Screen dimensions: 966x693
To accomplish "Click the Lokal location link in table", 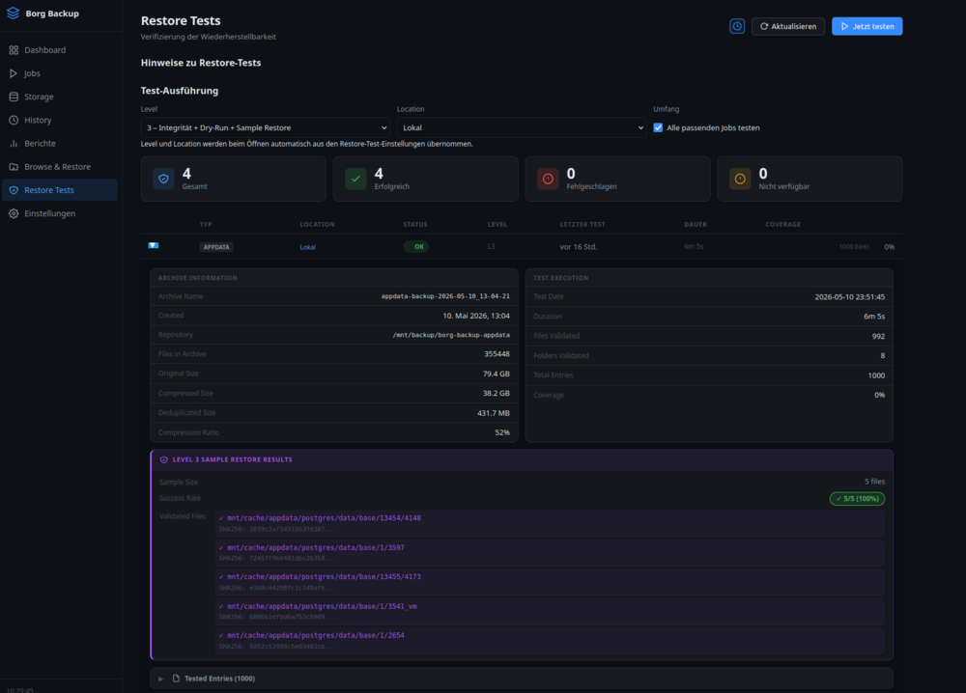I will pos(307,247).
